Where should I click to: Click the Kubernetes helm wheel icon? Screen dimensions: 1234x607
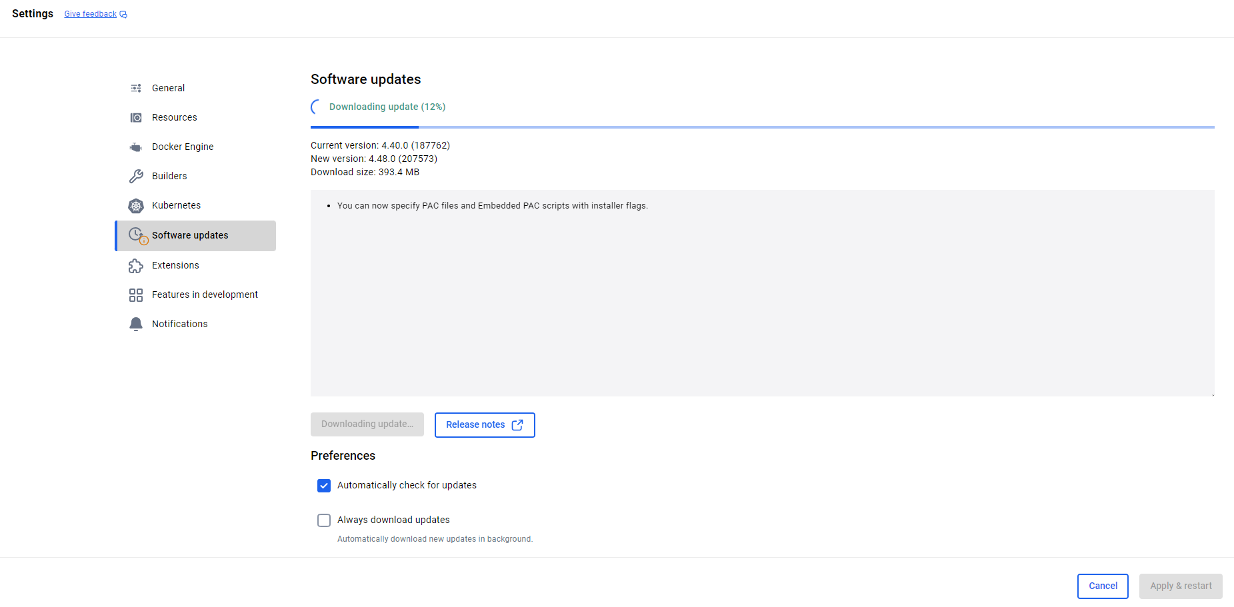click(136, 206)
